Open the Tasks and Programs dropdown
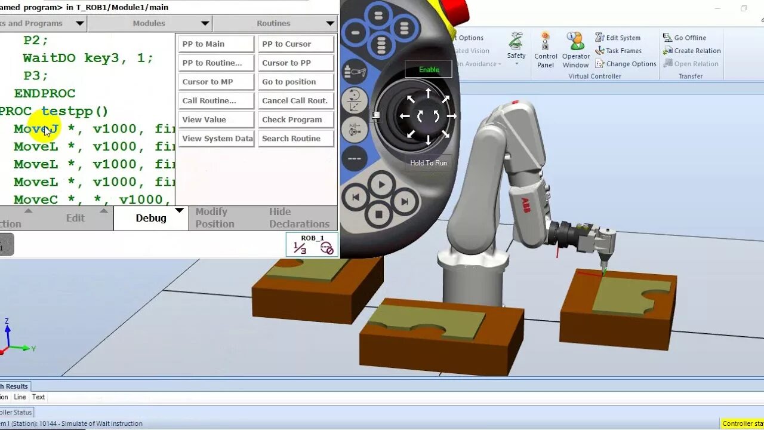The width and height of the screenshot is (764, 430). pyautogui.click(x=43, y=23)
